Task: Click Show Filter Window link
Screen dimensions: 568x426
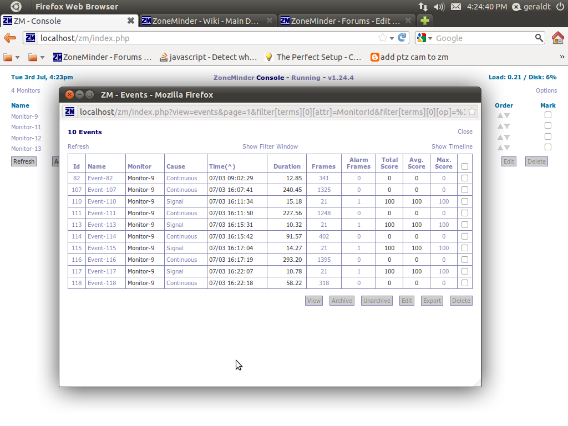Action: tap(270, 146)
